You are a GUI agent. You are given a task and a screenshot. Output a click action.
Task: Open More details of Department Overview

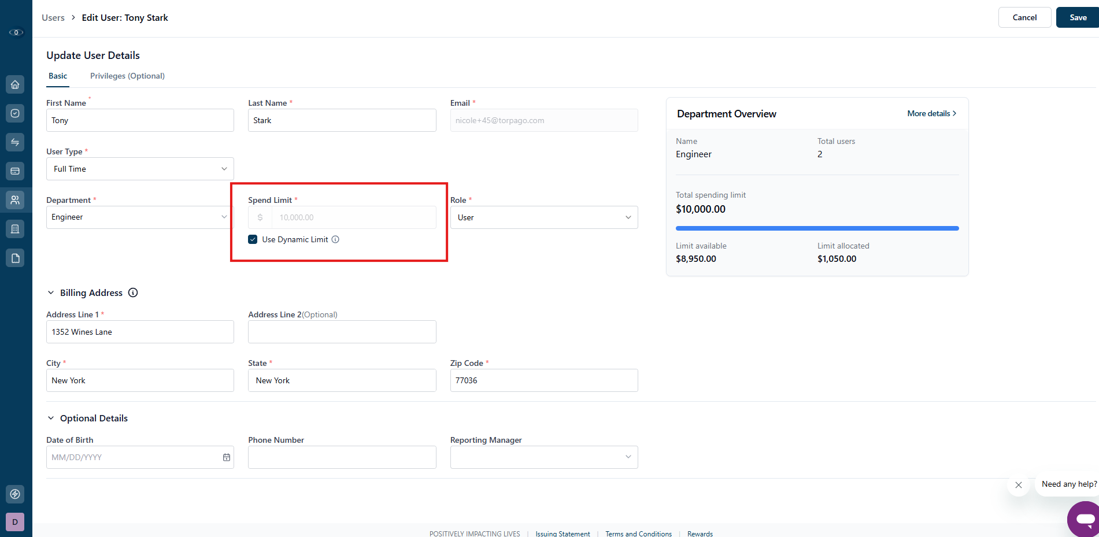[x=931, y=113]
